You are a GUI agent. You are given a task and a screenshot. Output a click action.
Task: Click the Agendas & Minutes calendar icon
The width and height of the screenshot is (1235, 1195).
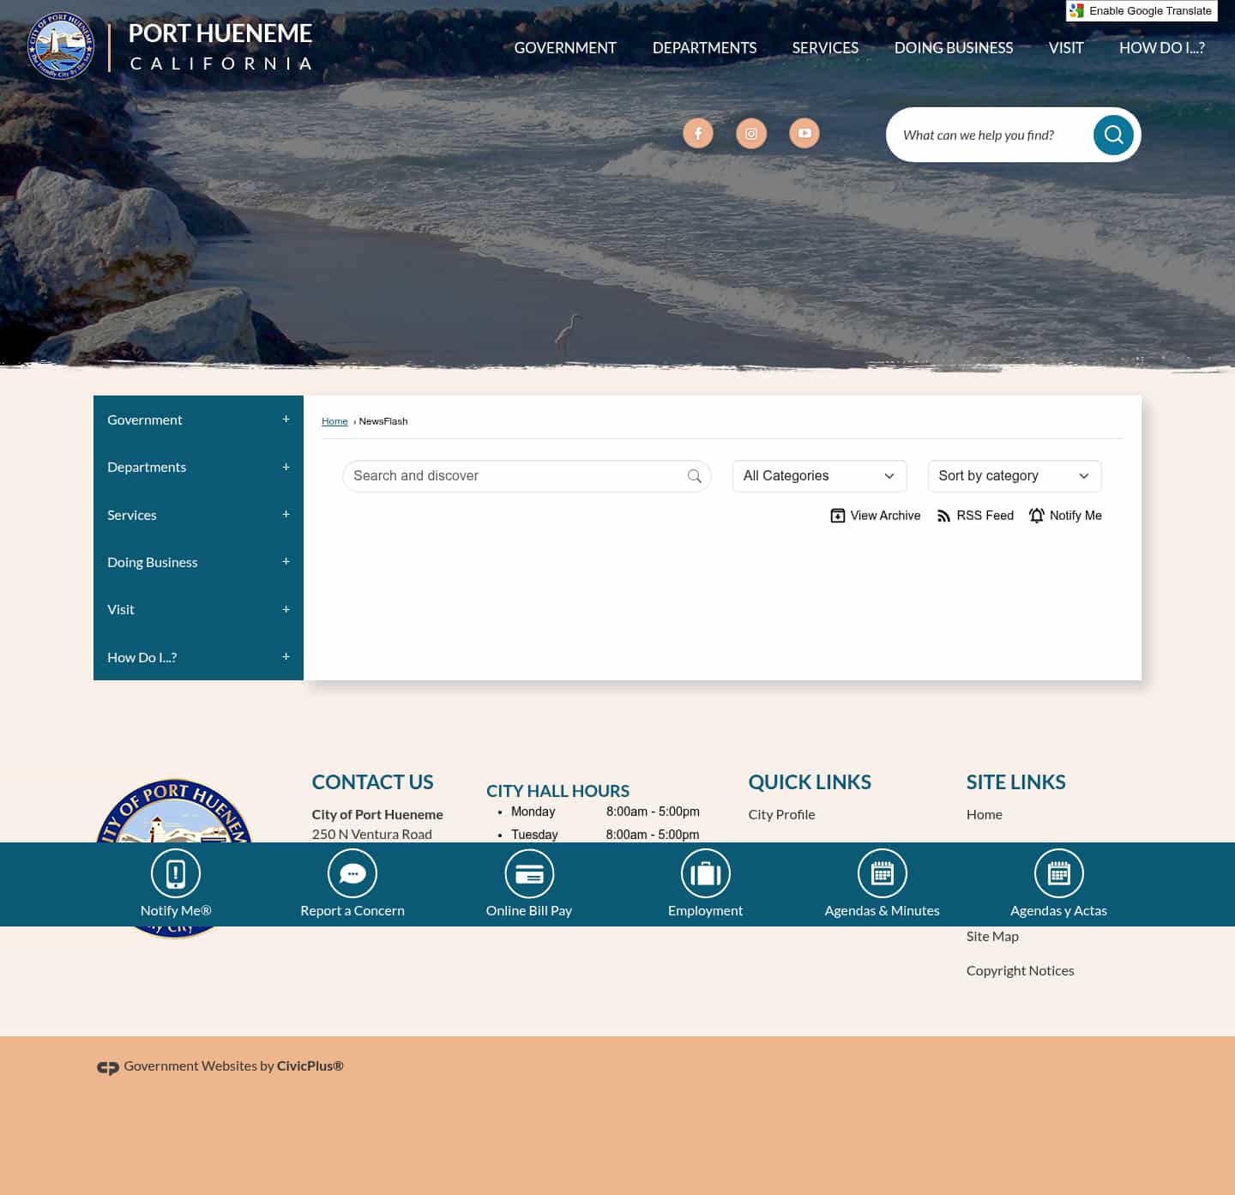pos(883,873)
